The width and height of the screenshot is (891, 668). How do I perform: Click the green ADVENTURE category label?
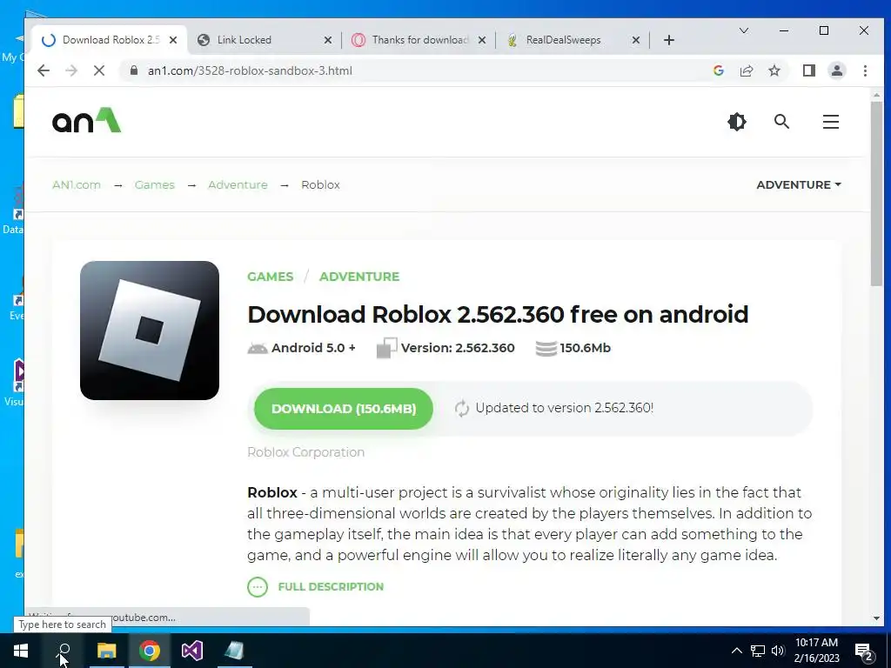(359, 277)
